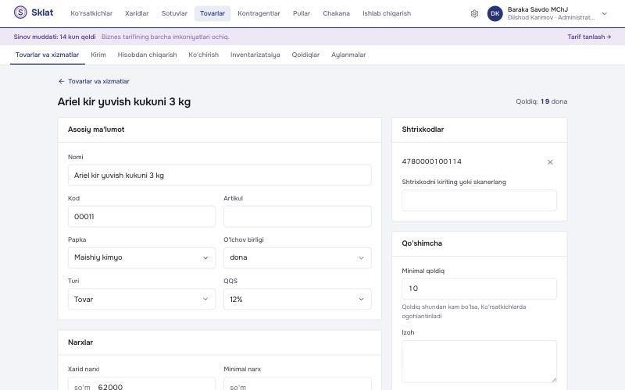Click the Qo'shimcha section header

[422, 243]
